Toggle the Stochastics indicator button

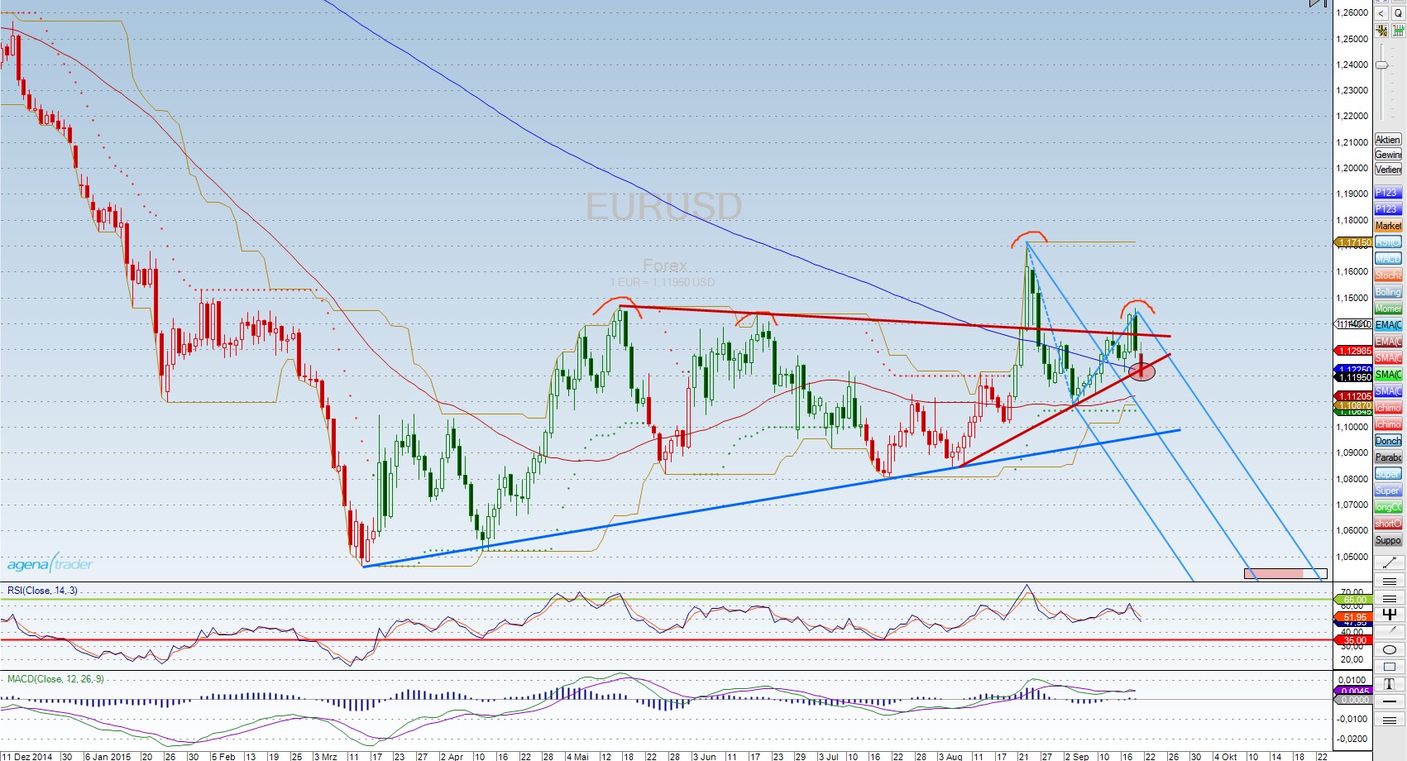1388,275
